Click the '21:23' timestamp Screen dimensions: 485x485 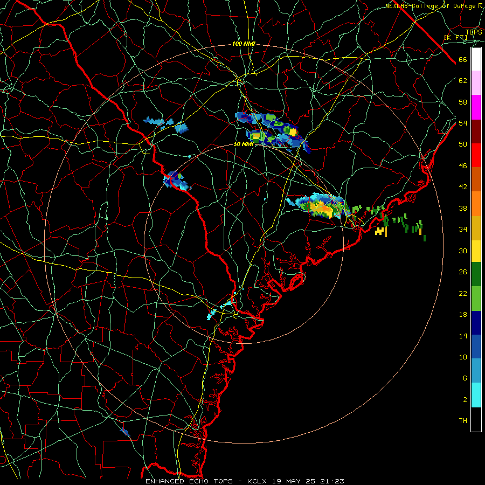[x=332, y=481]
